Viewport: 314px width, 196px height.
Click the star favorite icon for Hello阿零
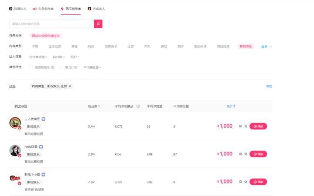[246, 154]
